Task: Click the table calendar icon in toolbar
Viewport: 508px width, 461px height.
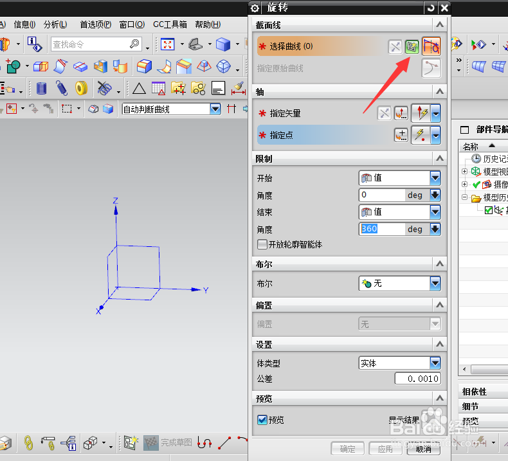Action: coord(158,89)
